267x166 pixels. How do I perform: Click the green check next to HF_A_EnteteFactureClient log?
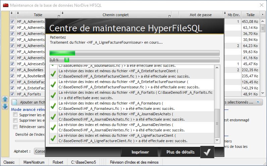click(x=53, y=74)
